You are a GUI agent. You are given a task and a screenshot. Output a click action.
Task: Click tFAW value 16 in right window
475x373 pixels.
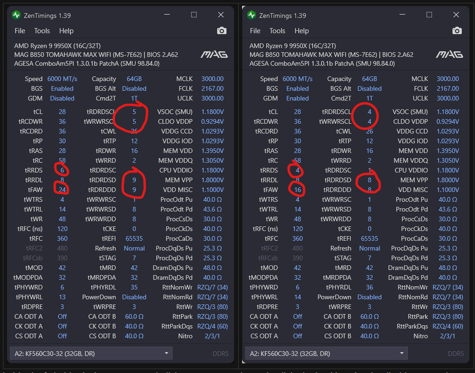(297, 190)
